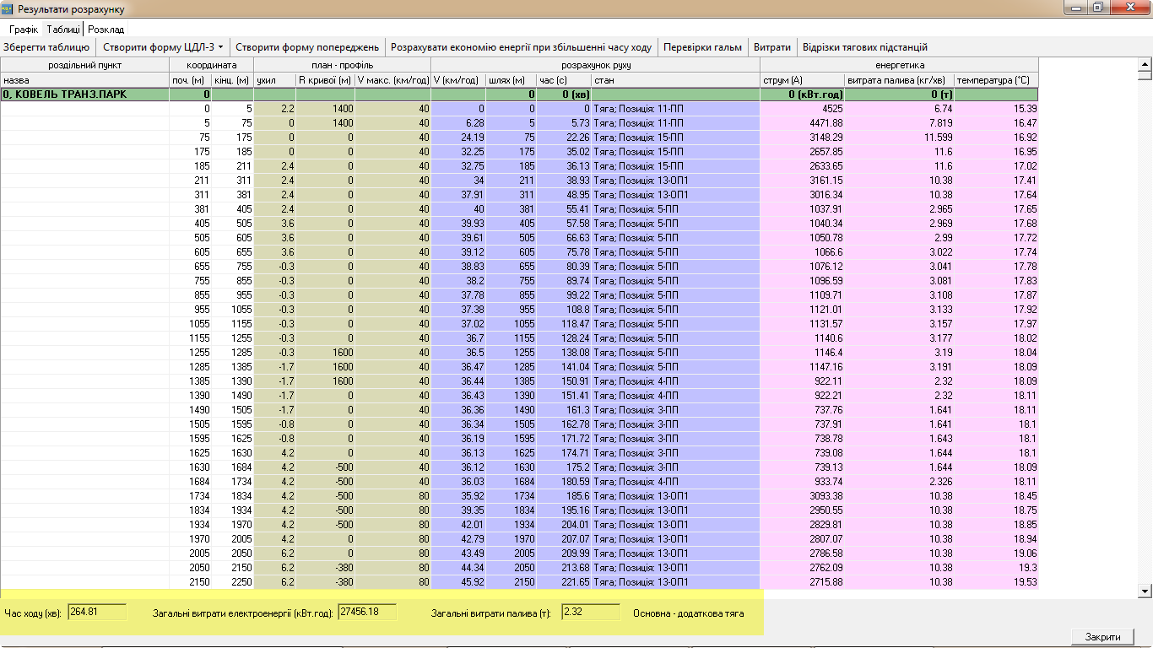The image size is (1153, 648).
Task: Select the Загальні витрати палива field
Action: pos(590,612)
